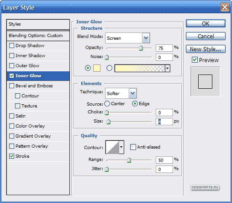Click the Choke slider handle
Screen dimensions: 232x203
107,112
